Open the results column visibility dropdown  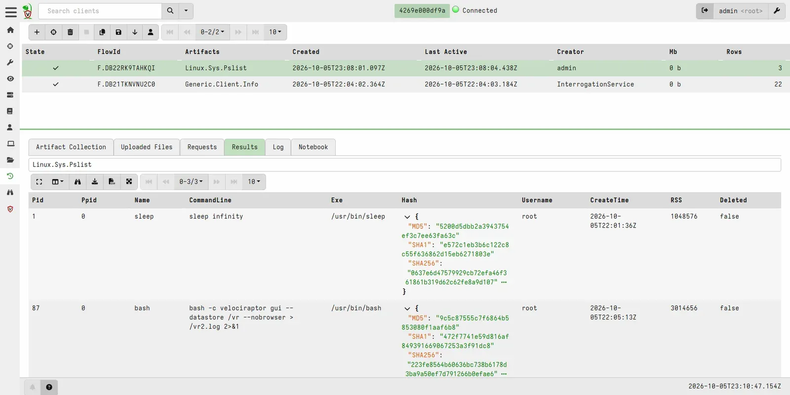(x=58, y=182)
